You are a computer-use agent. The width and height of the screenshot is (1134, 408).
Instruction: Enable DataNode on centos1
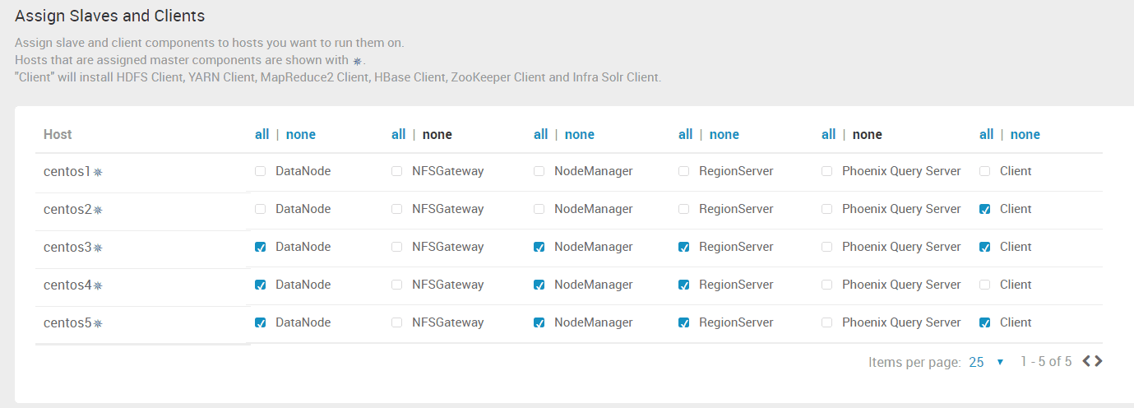[x=260, y=171]
